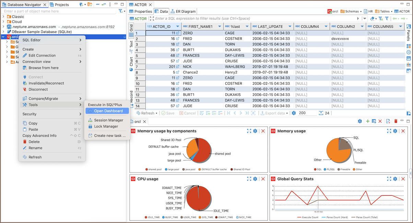
Task: Click the new folder icon in navigator
Action: [x=90, y=4]
